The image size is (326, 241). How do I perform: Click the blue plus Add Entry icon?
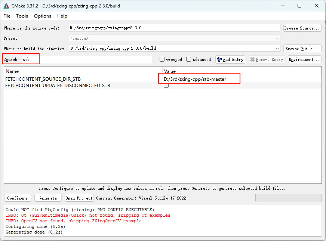pos(219,59)
